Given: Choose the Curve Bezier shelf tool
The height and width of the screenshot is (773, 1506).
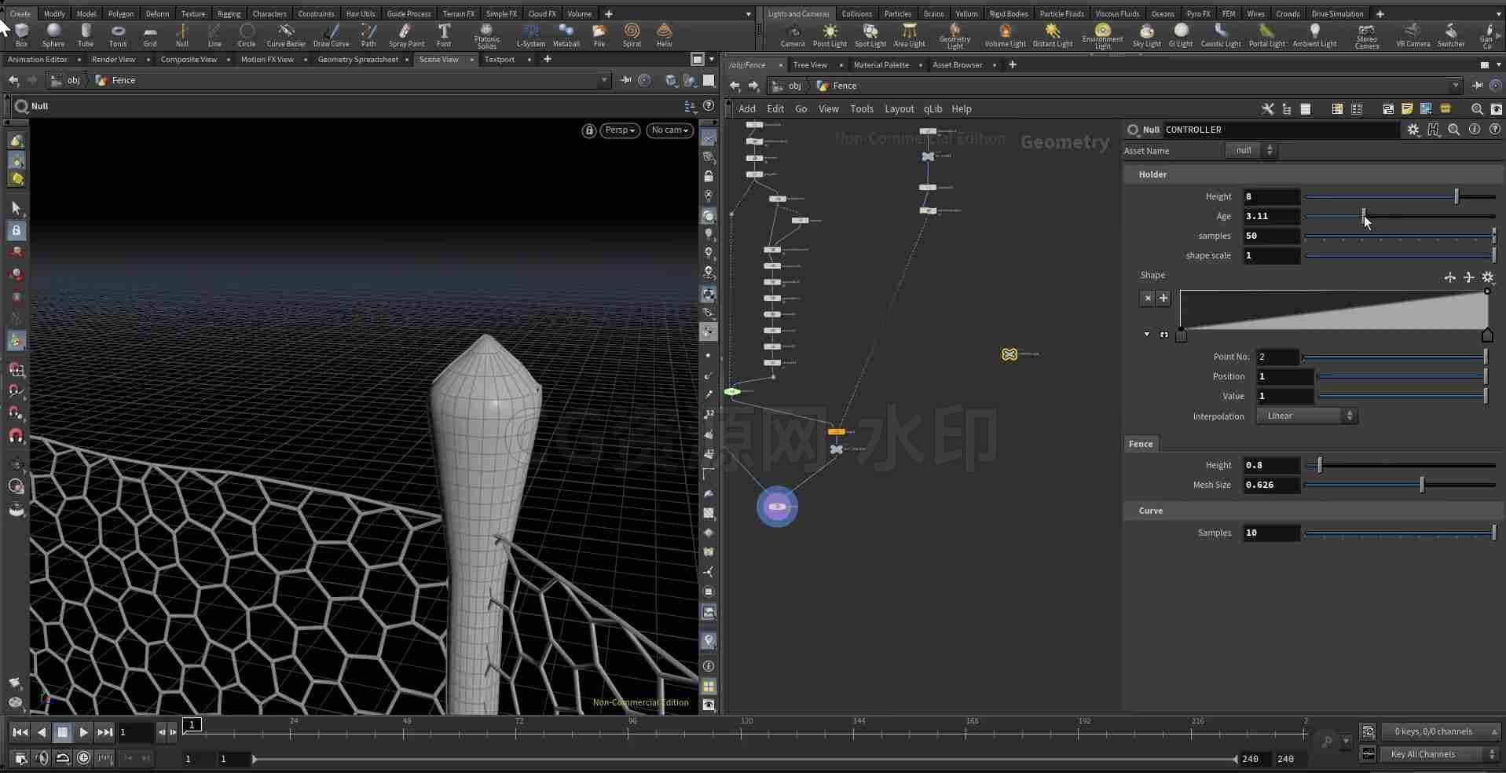Looking at the screenshot, I should pos(286,35).
